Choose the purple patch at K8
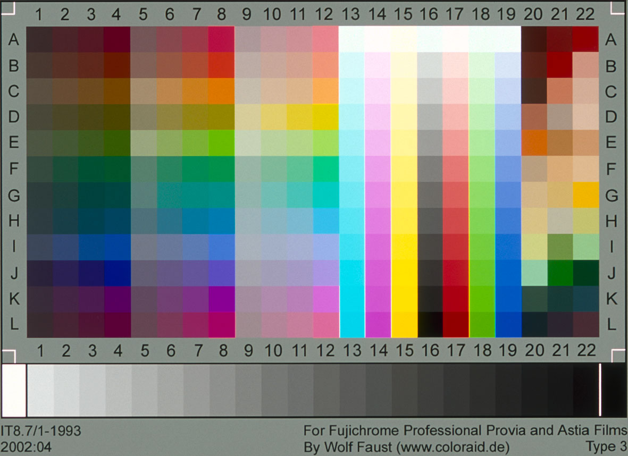 [222, 299]
